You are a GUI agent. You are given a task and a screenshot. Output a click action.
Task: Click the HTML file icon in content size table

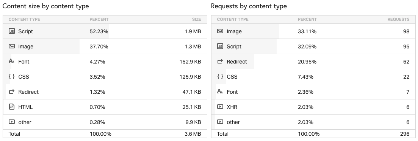pos(11,107)
